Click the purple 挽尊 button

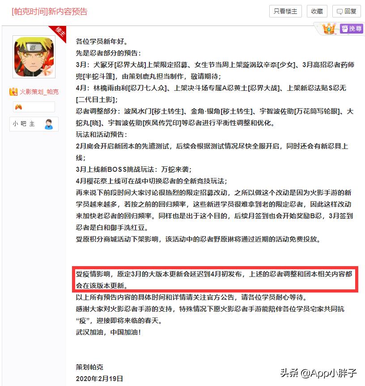coord(351,29)
